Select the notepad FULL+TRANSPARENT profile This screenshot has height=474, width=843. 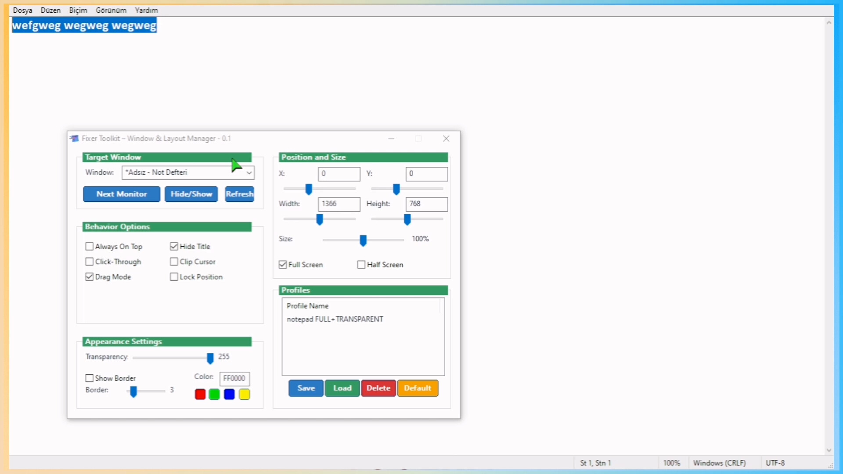pyautogui.click(x=335, y=319)
